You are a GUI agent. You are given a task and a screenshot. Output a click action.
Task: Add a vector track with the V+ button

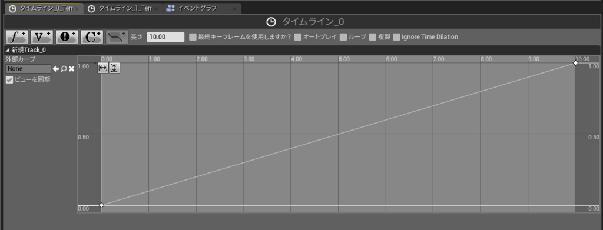[42, 37]
